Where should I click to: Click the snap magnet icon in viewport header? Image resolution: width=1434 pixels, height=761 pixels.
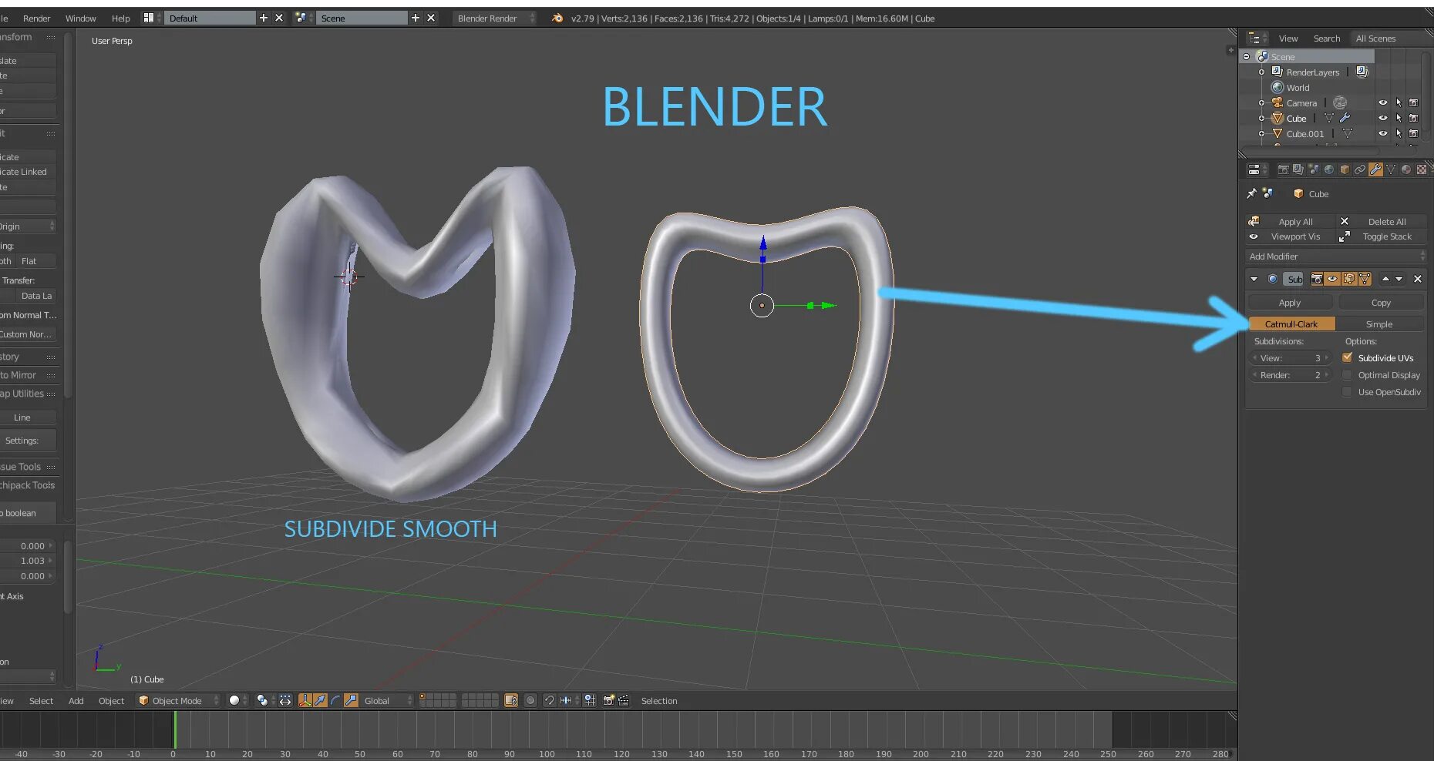click(x=550, y=700)
